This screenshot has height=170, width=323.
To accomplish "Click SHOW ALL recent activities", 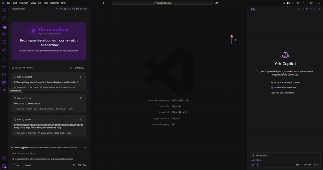I will tap(79, 68).
